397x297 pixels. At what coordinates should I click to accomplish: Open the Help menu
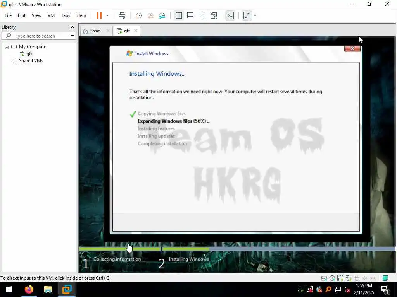[x=81, y=15]
